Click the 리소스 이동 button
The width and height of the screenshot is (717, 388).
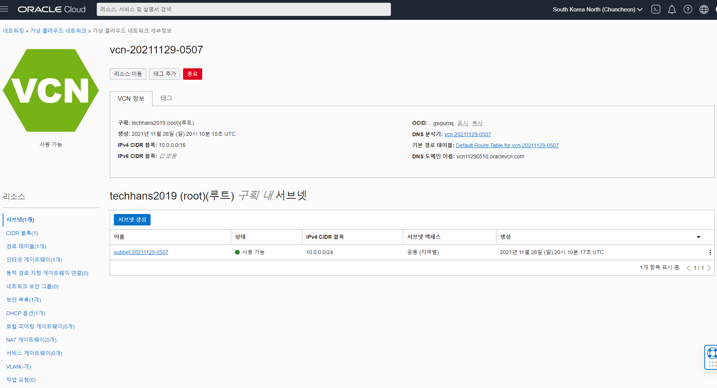pyautogui.click(x=128, y=74)
